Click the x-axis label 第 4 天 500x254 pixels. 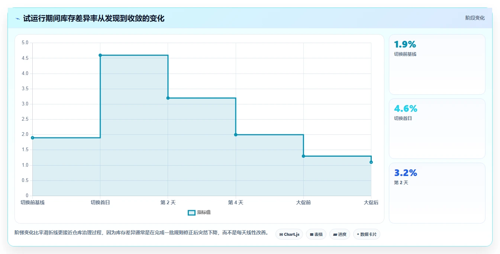236,202
